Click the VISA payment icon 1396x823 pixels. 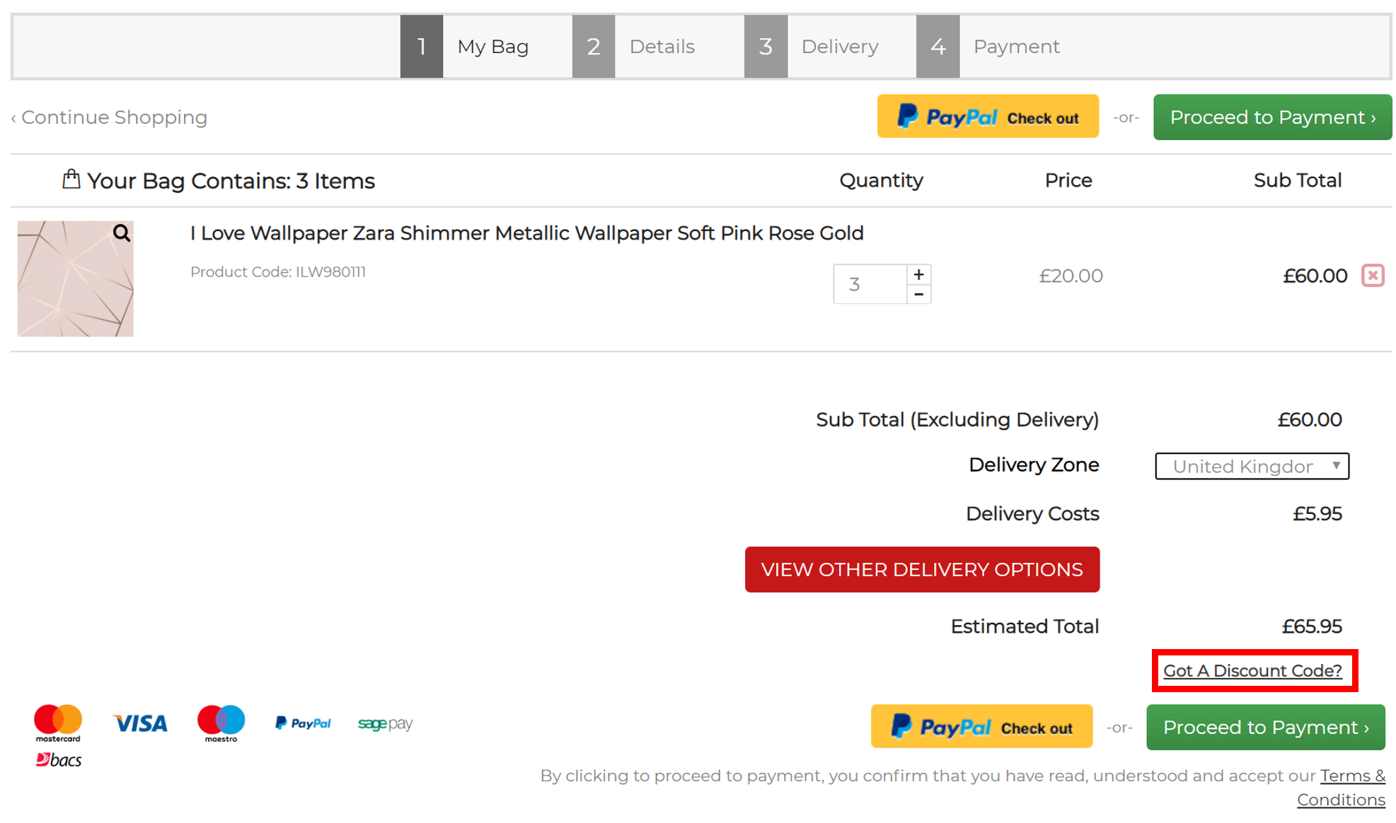pos(139,723)
